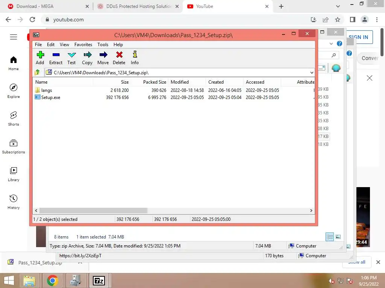This screenshot has width=385, height=288.
Task: Open File Explorer from the taskbar
Action: click(x=29, y=280)
